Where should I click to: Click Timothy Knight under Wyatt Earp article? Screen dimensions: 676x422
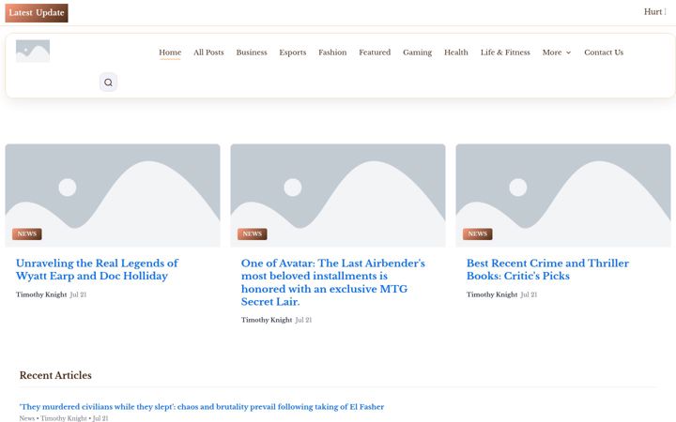pyautogui.click(x=41, y=294)
